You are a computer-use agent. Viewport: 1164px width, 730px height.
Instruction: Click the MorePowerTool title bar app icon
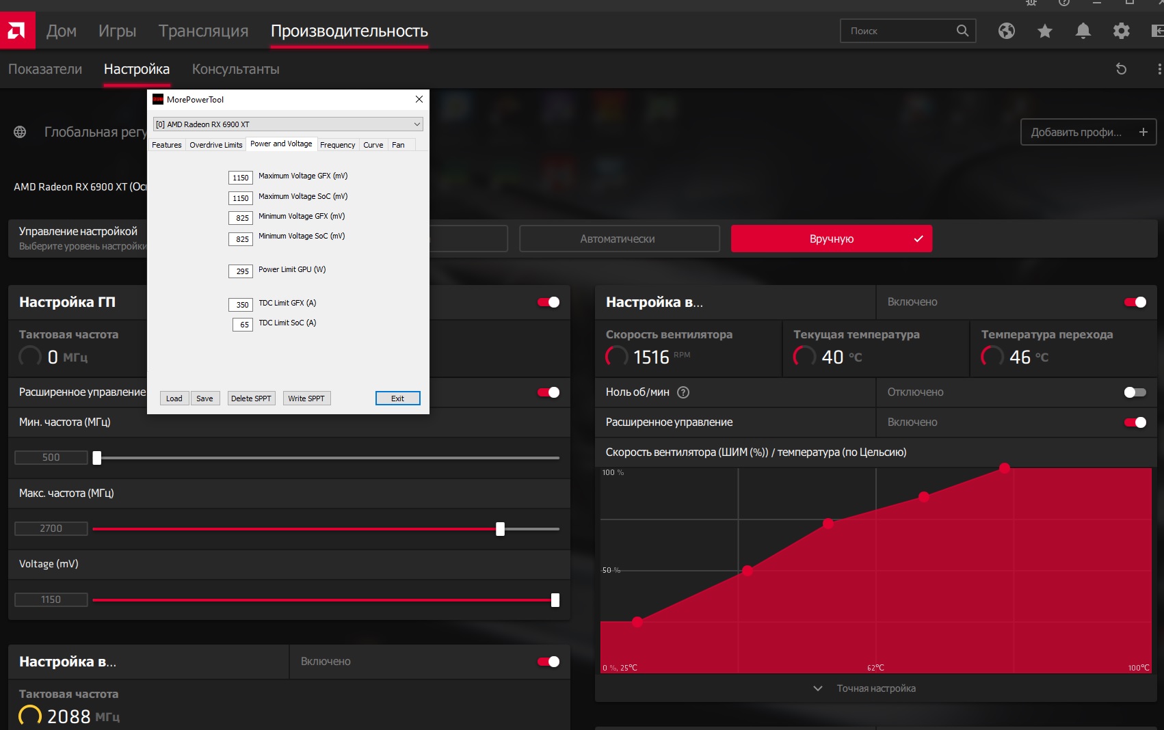(x=158, y=99)
